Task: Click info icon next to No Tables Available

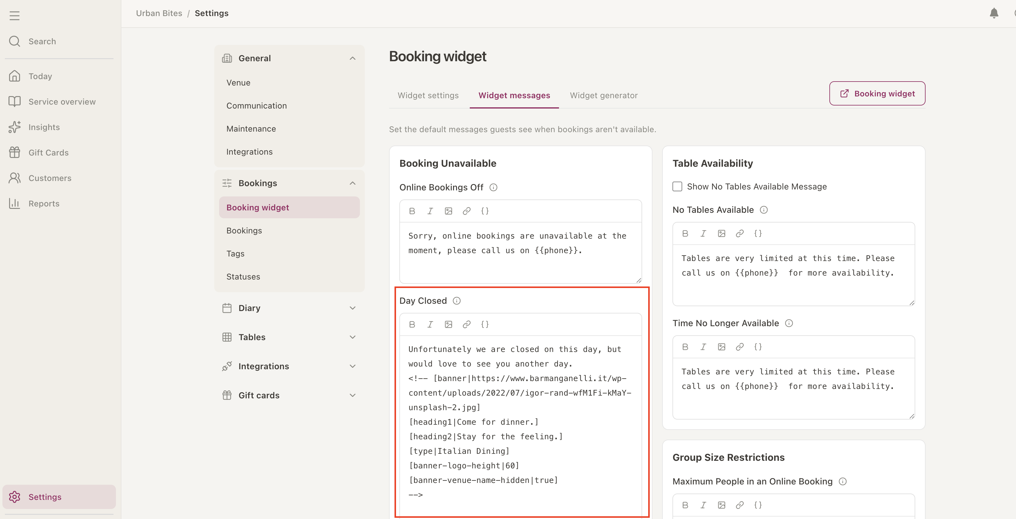Action: point(764,210)
